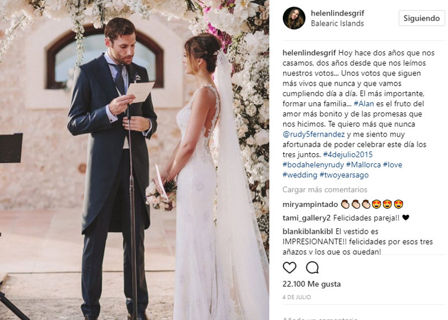Visit commenter miryampintado's profile
448x320 pixels.
(x=310, y=204)
